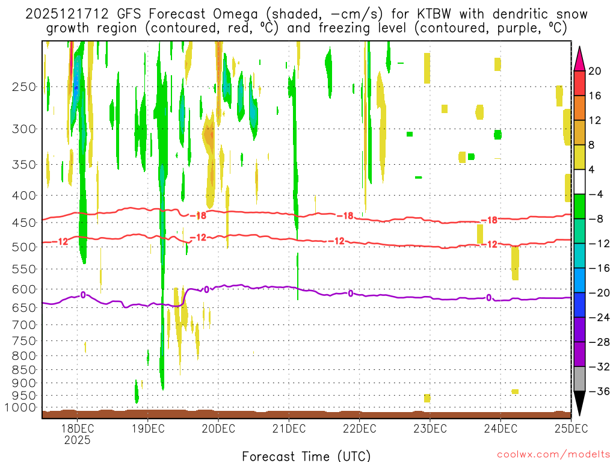Click the 750 pressure level label
The height and width of the screenshot is (462, 616).
click(24, 341)
